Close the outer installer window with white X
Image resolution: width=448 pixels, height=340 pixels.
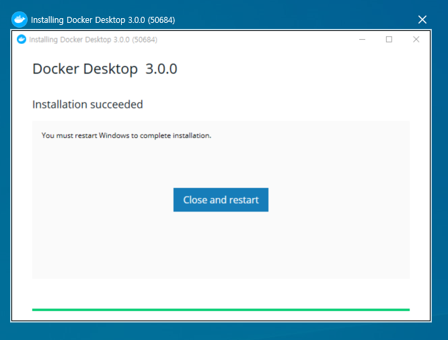(422, 20)
